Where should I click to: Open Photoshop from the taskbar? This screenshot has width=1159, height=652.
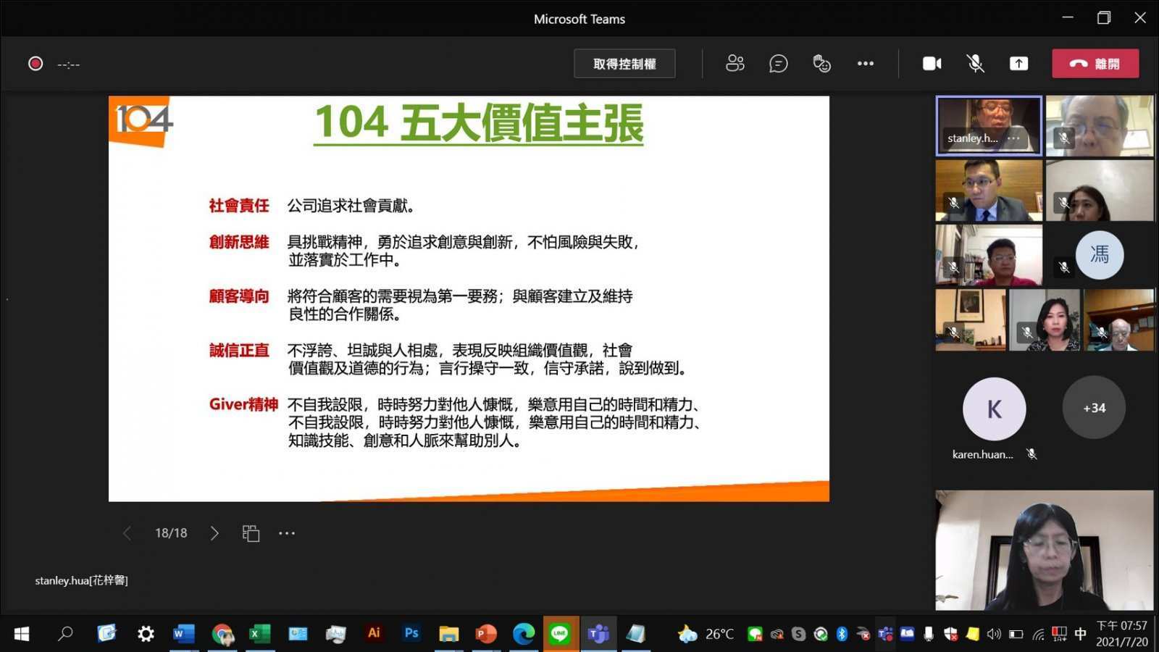[411, 634]
